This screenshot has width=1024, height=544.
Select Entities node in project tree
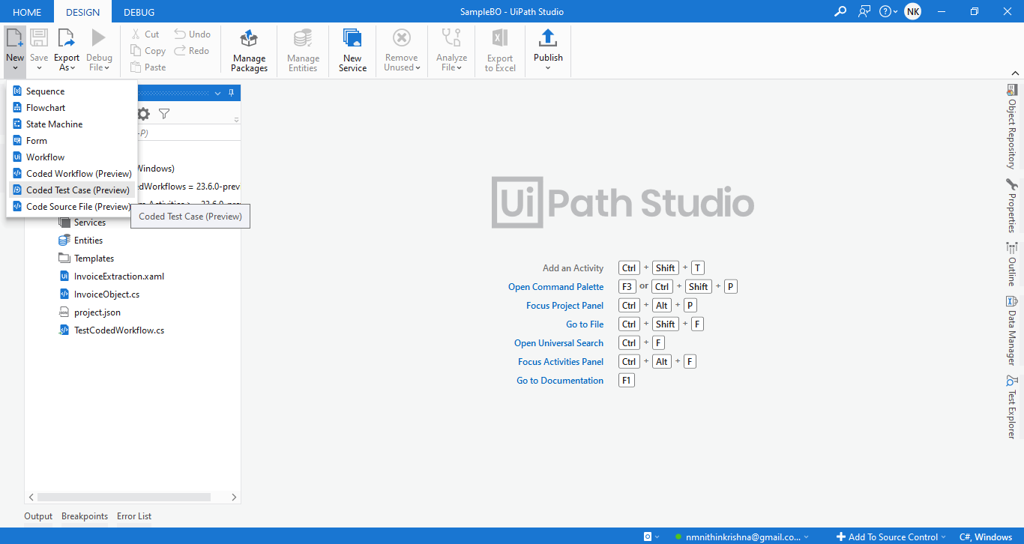88,241
